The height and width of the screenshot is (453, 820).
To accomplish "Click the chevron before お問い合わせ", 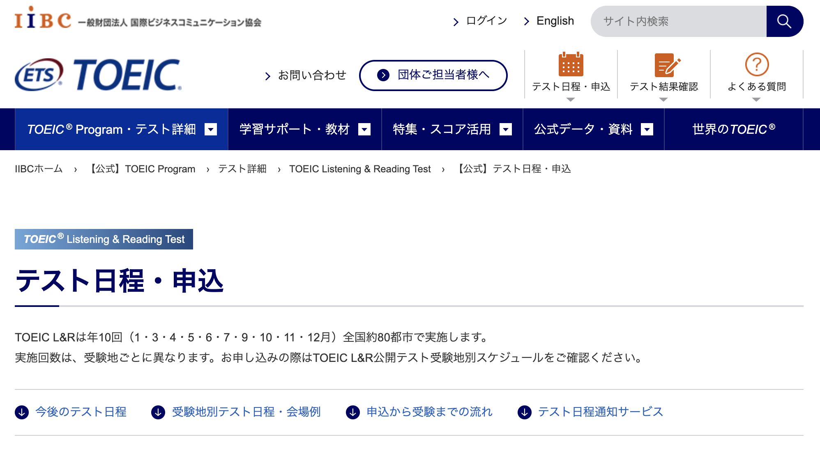I will [268, 76].
